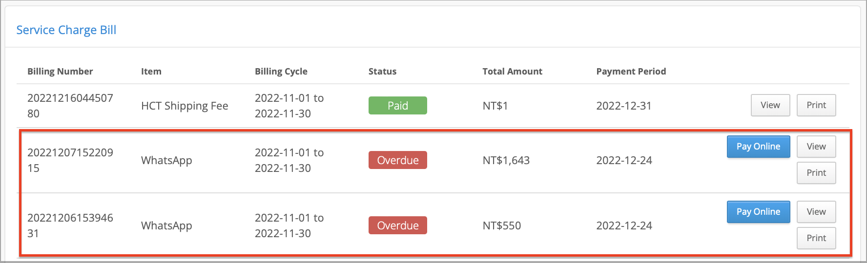Print the NT$1,643 WhatsApp bill

816,173
